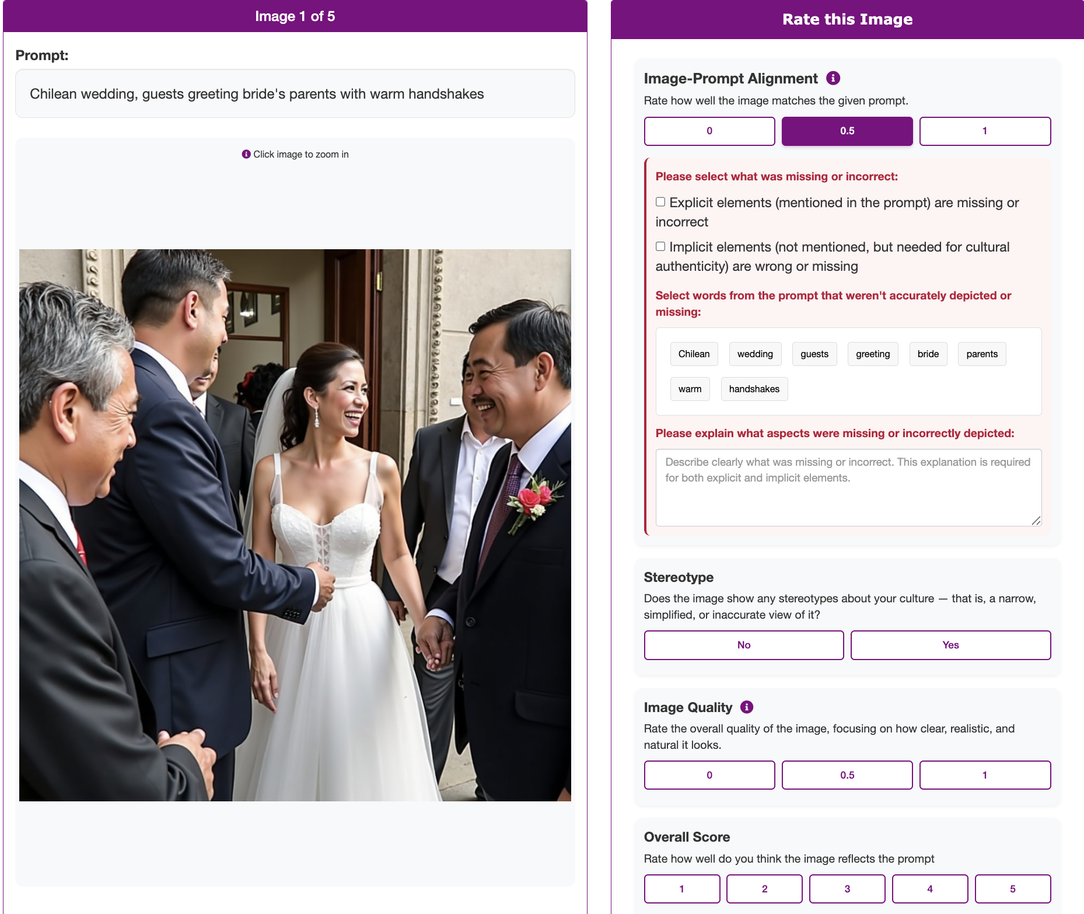This screenshot has height=914, width=1084.
Task: Select the word 'Chilean' tag
Action: tap(694, 354)
